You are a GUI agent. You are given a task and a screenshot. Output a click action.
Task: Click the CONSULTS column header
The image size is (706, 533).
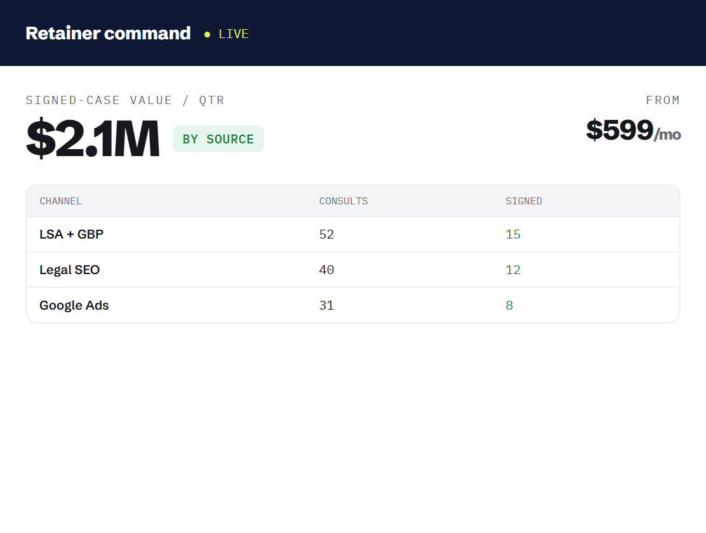(343, 201)
